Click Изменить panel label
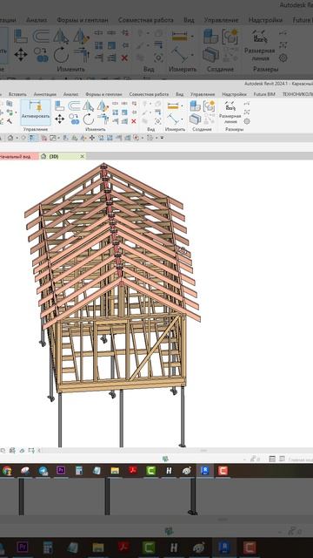The height and width of the screenshot is (558, 313). [96, 129]
